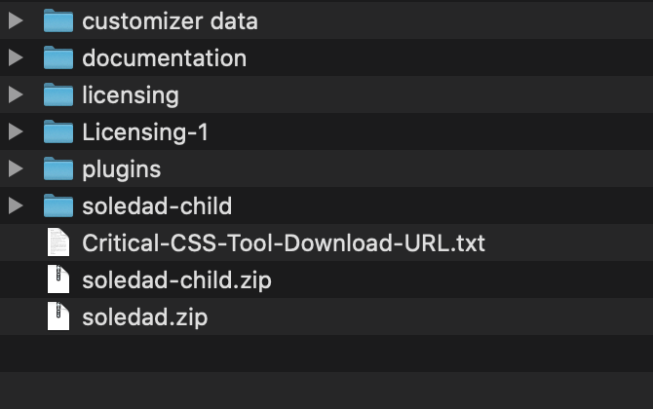Click the documentation folder icon
653x409 pixels.
58,57
